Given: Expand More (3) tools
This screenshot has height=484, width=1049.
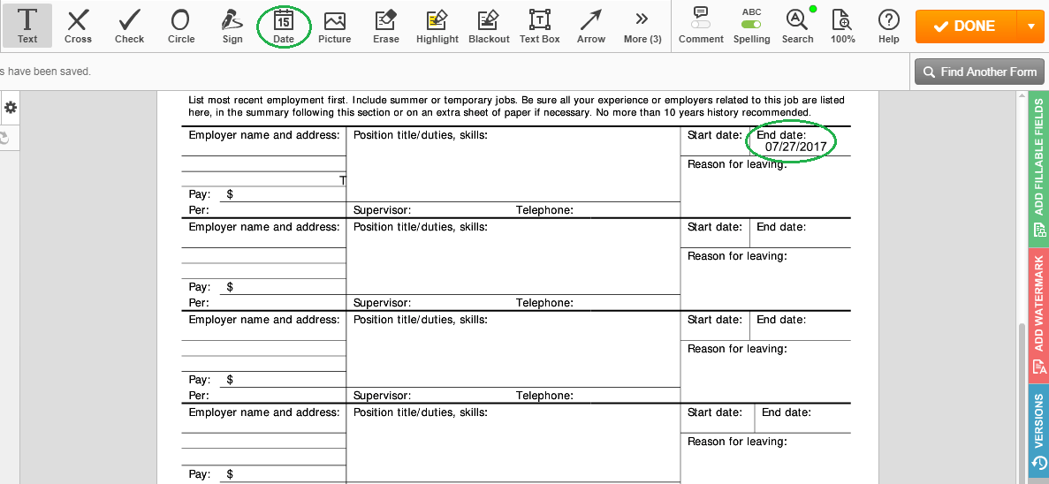Looking at the screenshot, I should (x=642, y=26).
